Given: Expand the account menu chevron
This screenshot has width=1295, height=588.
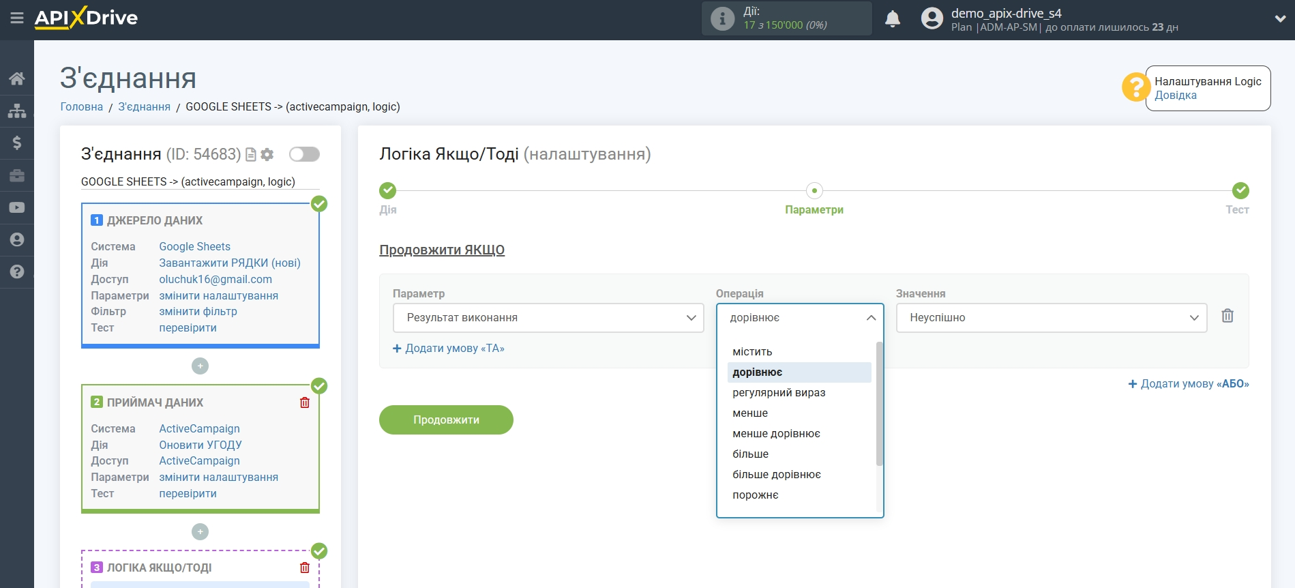Looking at the screenshot, I should coord(1280,19).
